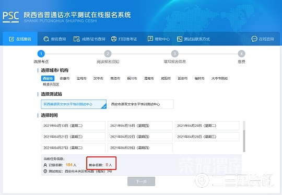
Task: Choose test station 西安市语言文字水平培训测试中心
Action: pyautogui.click(x=141, y=104)
